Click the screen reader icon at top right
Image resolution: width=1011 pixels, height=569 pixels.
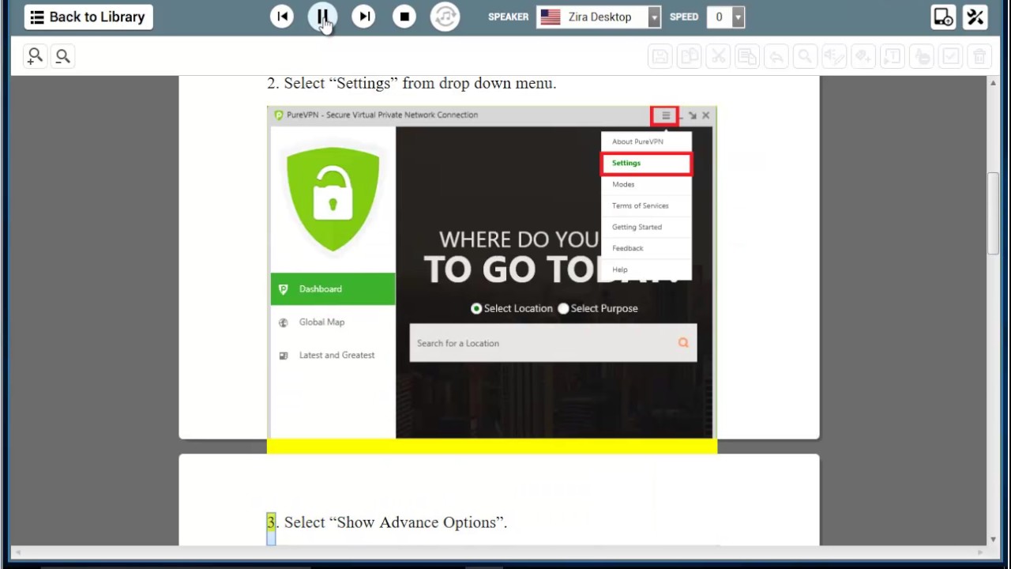[943, 17]
